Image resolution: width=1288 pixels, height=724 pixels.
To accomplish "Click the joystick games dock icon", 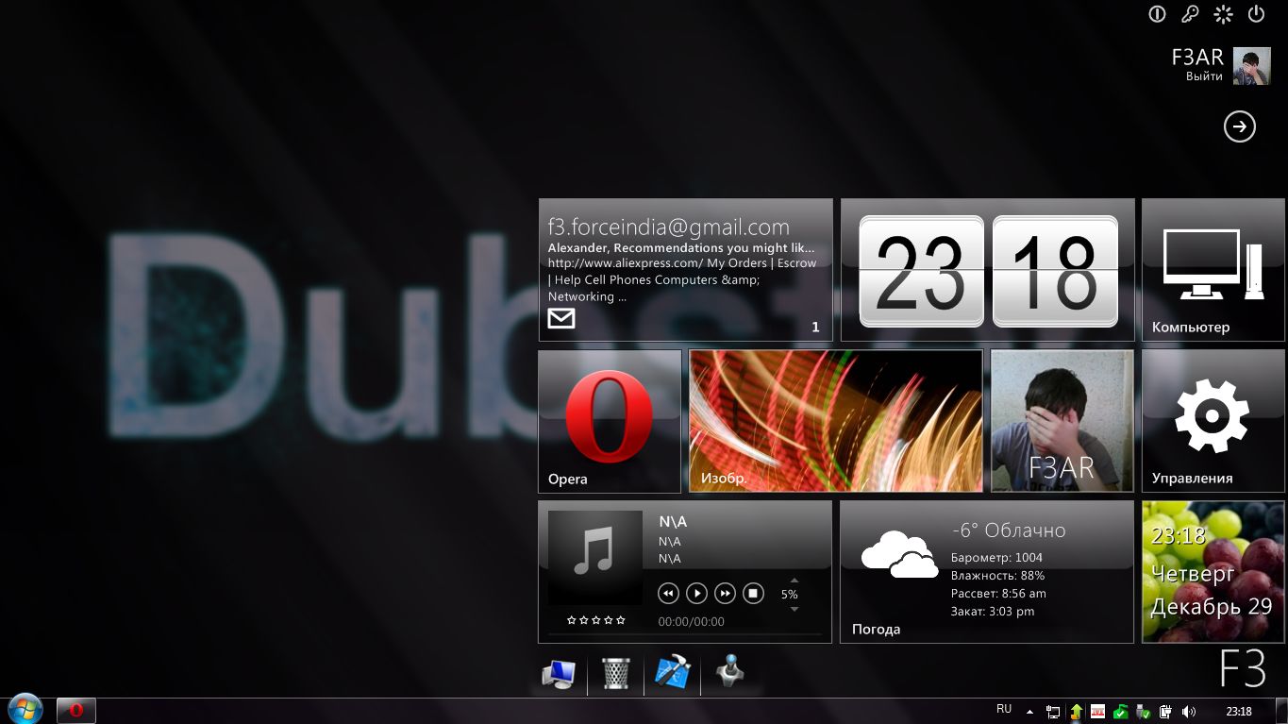I will (729, 671).
